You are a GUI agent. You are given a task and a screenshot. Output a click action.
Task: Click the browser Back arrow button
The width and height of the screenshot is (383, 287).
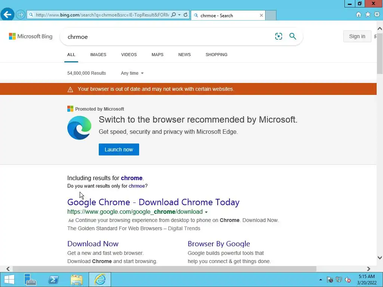(7, 15)
